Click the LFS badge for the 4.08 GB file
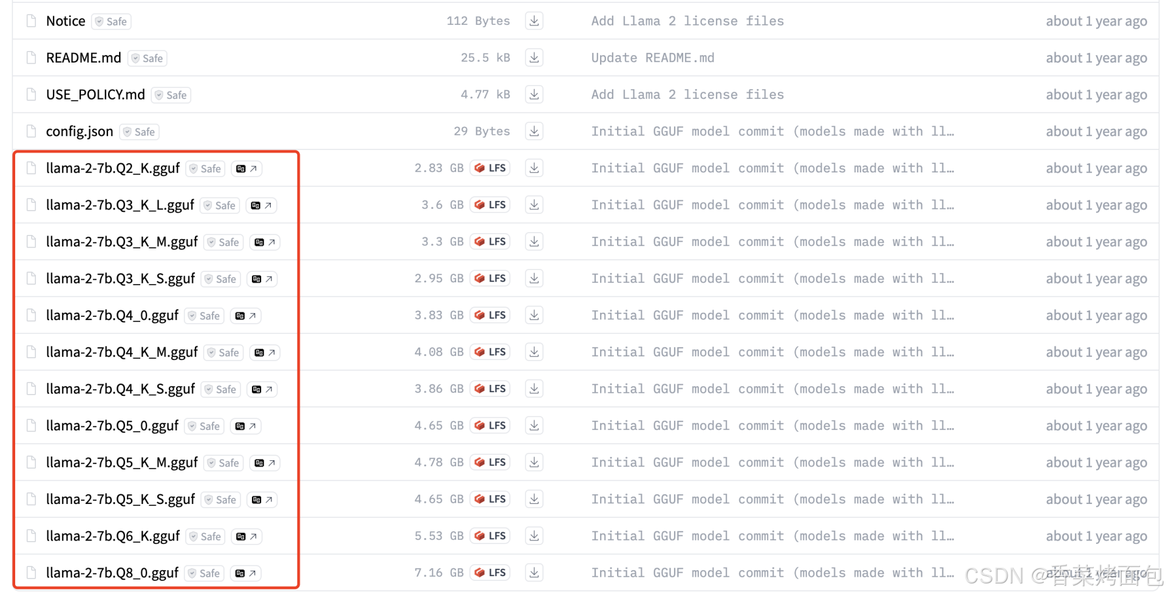1166x595 pixels. point(490,352)
